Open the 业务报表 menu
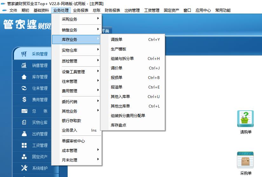This screenshot has width=262, height=177. 81,10
